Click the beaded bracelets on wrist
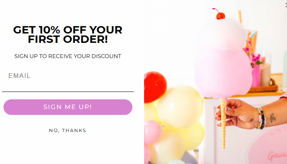 click(x=261, y=118)
